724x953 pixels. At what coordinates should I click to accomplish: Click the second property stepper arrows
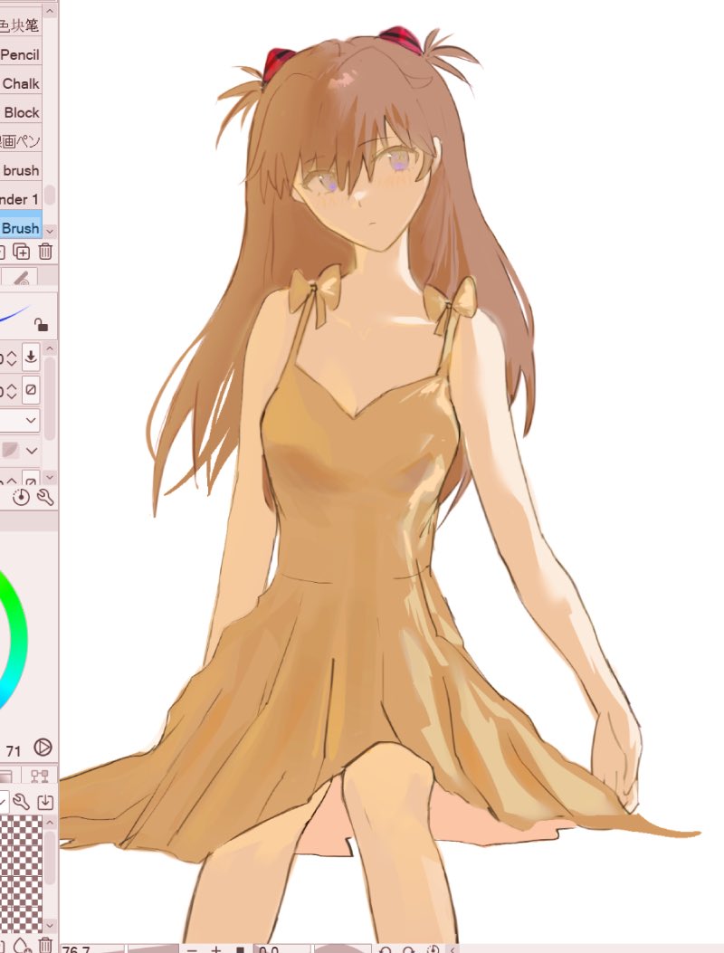[10, 390]
